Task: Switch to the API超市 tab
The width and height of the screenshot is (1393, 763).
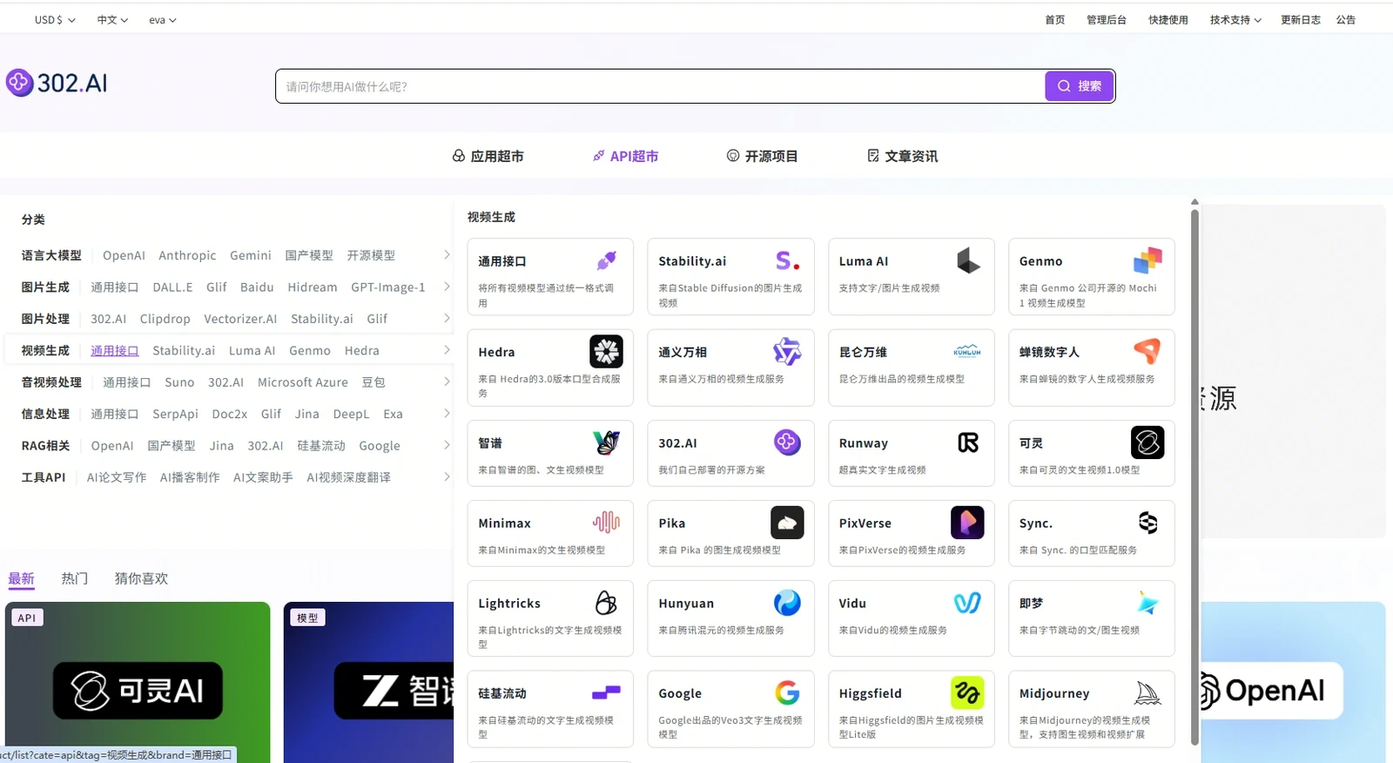Action: coord(625,156)
